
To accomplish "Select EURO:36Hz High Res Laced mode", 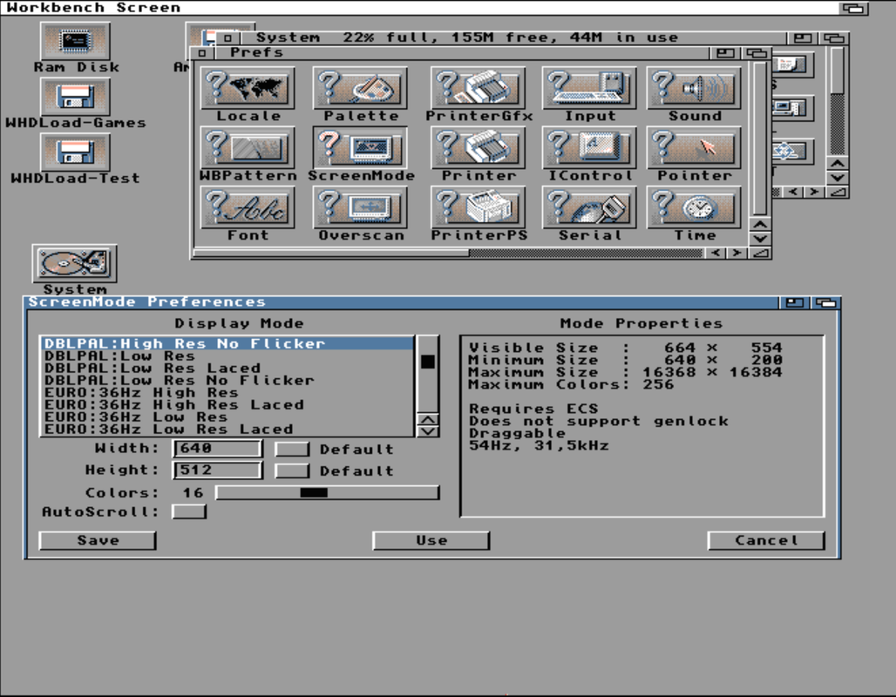I will (x=227, y=404).
